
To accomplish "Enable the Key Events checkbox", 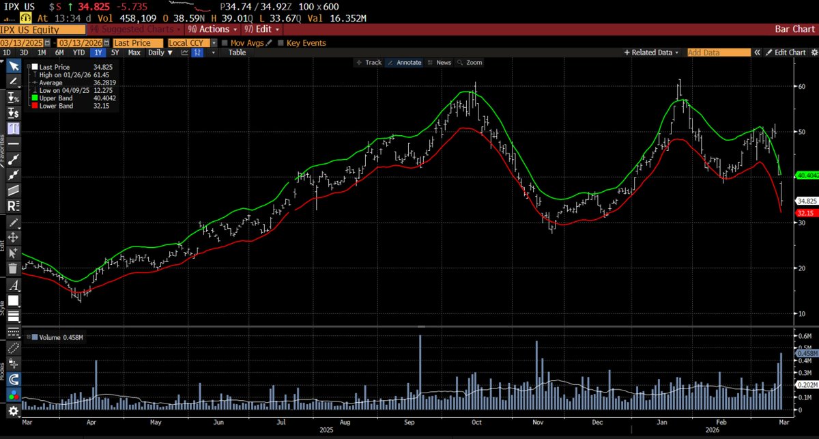I will click(x=279, y=43).
